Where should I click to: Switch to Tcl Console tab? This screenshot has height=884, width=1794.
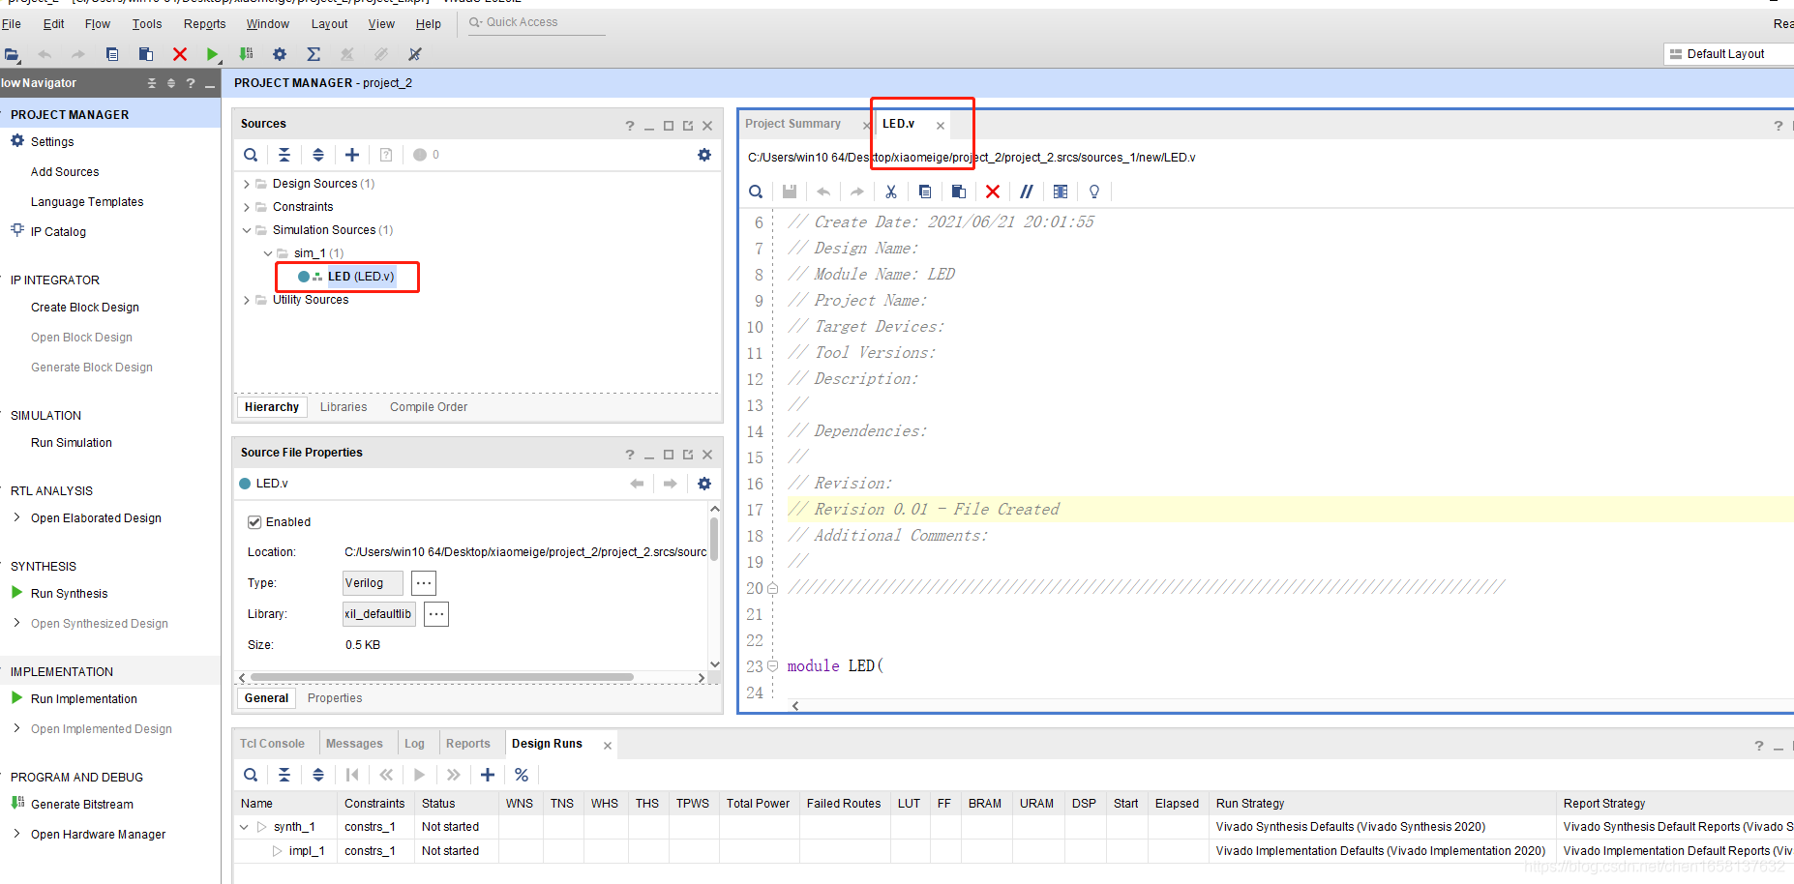[272, 744]
